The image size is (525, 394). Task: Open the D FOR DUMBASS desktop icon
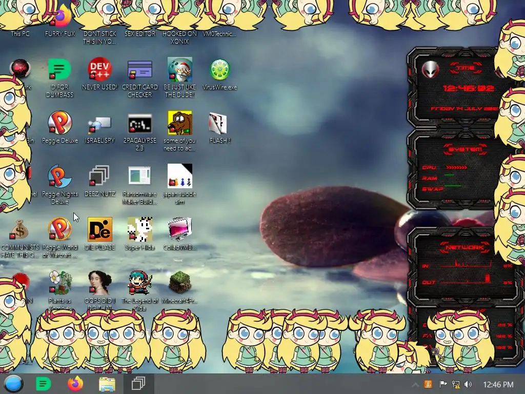[59, 69]
